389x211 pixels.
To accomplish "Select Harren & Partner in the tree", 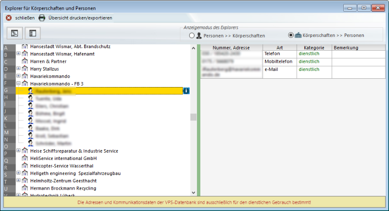I will (48, 61).
